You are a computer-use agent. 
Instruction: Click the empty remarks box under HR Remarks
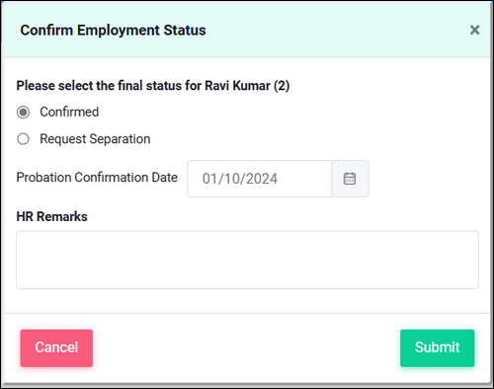point(247,260)
